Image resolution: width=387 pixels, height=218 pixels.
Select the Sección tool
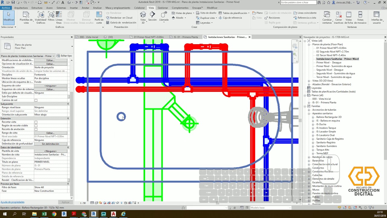coord(152,17)
